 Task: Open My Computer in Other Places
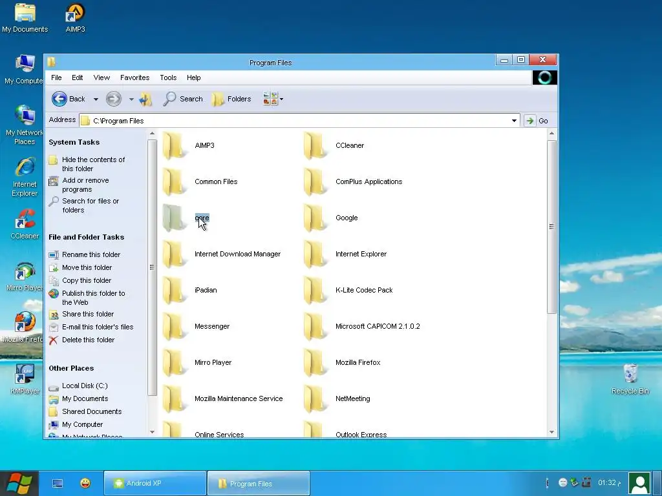coord(82,425)
